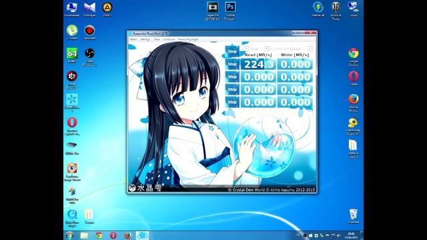Select the red gear desktop icon under AIDA64

click(x=72, y=80)
